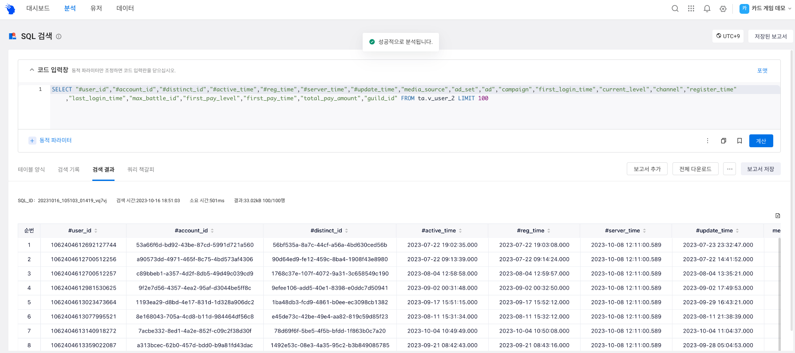The width and height of the screenshot is (795, 353).
Task: Click the 계산 button
Action: coord(761,141)
